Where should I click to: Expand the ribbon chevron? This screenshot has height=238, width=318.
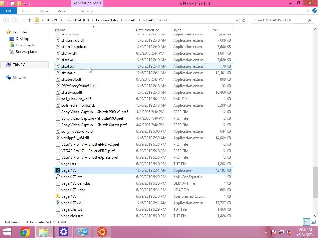[308, 11]
